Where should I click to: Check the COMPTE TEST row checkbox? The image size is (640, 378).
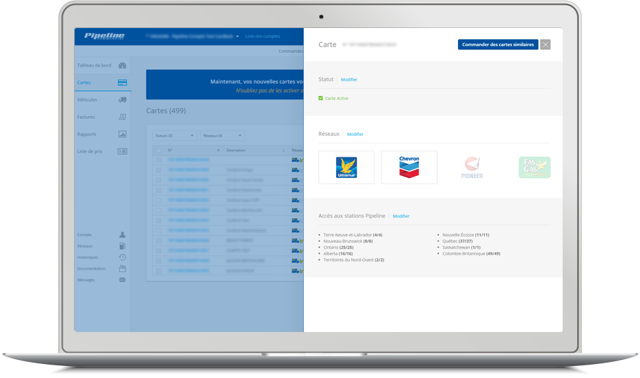pyautogui.click(x=159, y=251)
